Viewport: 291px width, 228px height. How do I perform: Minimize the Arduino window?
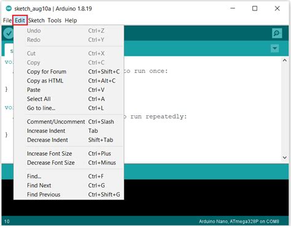233,9
